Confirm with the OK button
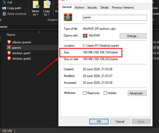Screen dimensions: 159x133 click(99, 122)
